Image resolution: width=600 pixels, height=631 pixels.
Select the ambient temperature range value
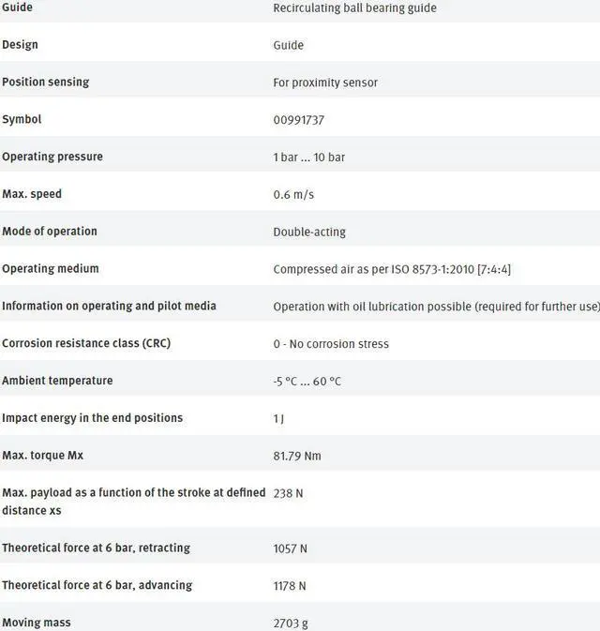(307, 382)
